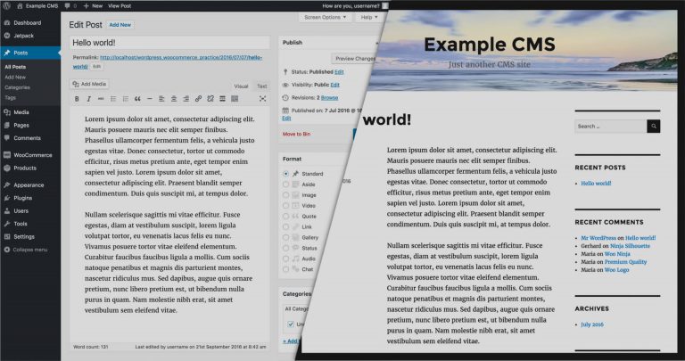Align text center in editor
Screen dimensions: 685x361
(174, 99)
